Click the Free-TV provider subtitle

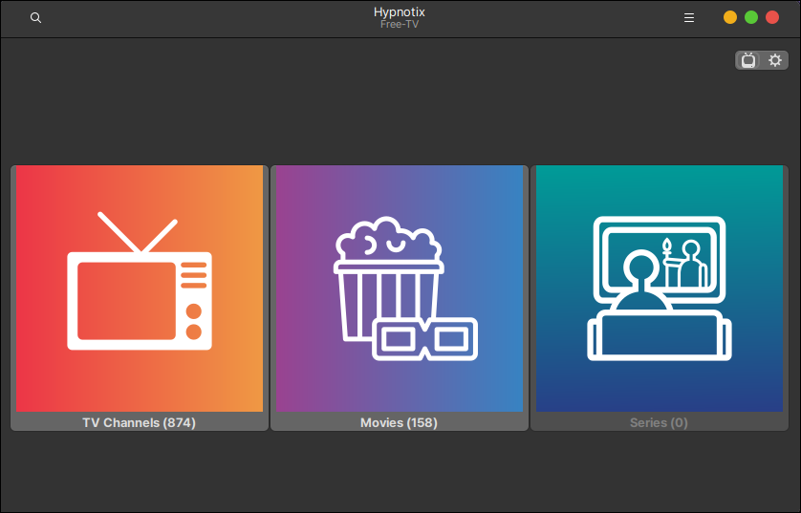pos(400,25)
